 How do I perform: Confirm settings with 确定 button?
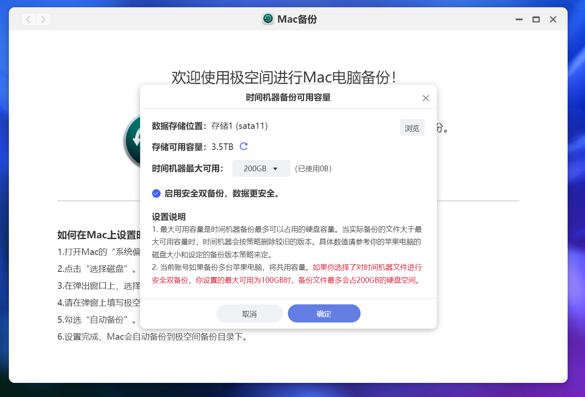324,314
